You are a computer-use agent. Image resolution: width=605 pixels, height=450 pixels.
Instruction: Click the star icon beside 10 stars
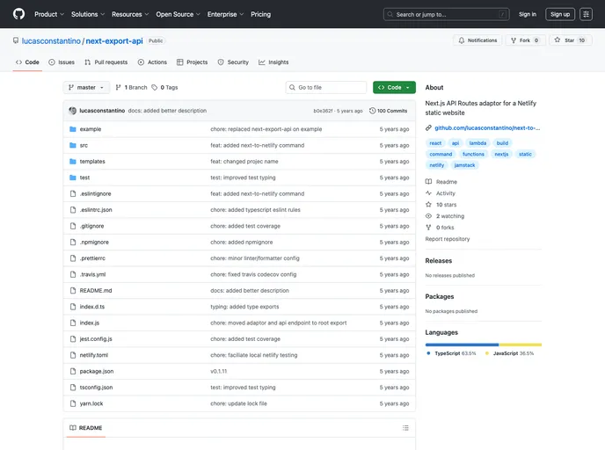(428, 205)
